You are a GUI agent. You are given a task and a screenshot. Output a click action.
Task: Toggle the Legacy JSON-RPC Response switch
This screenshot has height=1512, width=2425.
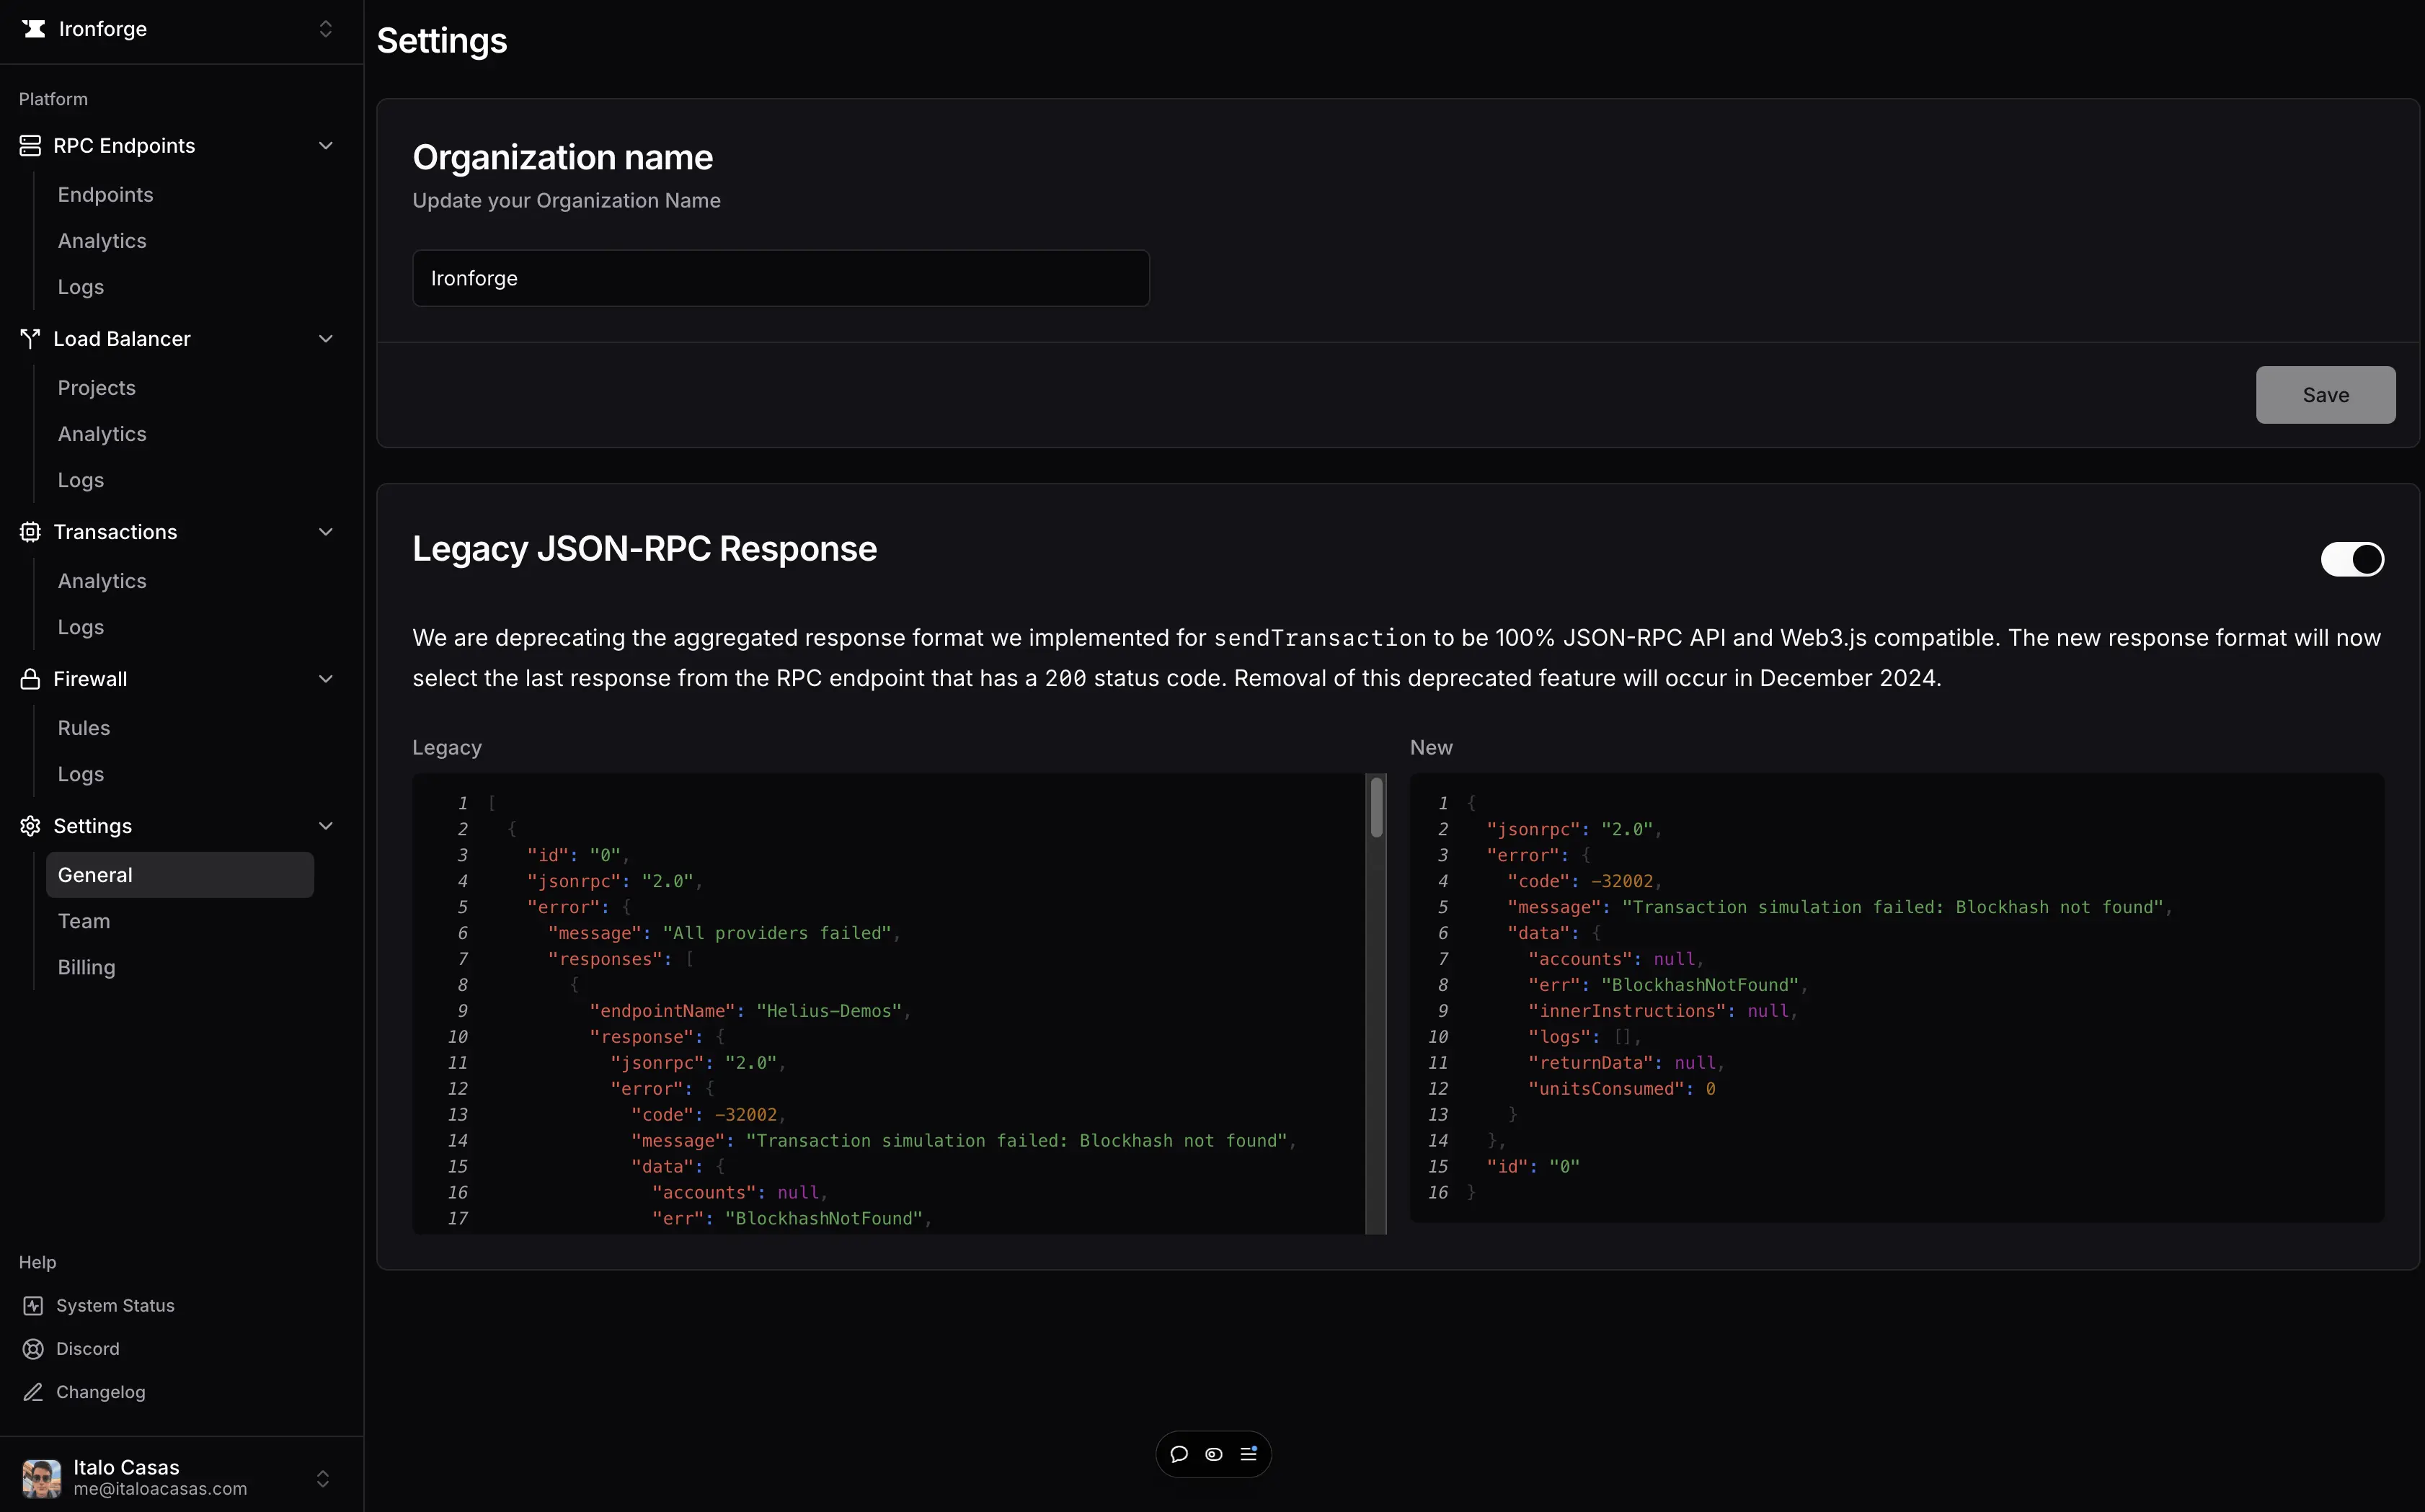click(2351, 557)
